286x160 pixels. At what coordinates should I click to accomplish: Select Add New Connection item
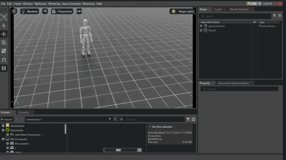(29, 135)
